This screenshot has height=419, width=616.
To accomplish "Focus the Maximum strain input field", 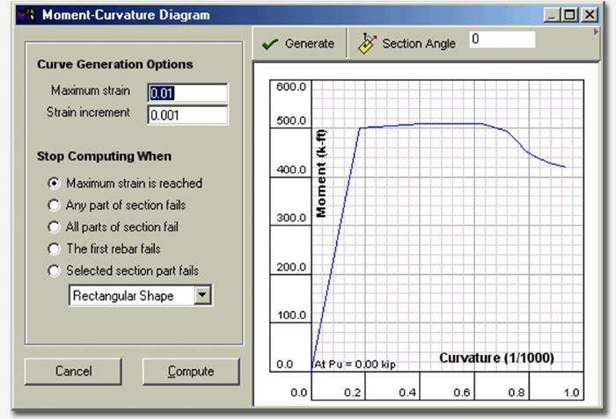I will coord(187,93).
